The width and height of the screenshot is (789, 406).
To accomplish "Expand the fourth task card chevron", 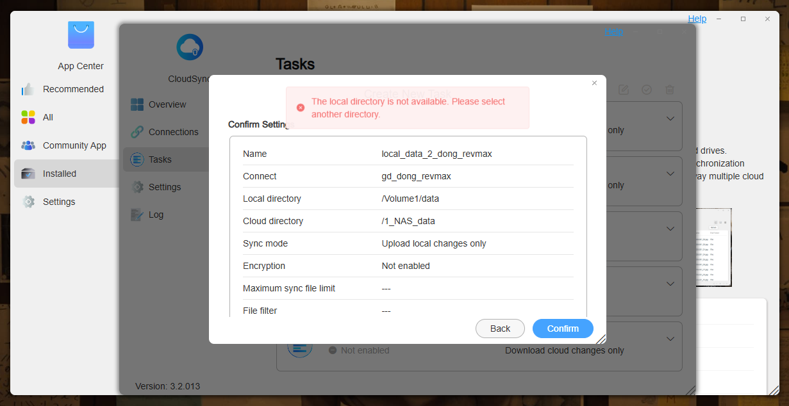I will 670,284.
